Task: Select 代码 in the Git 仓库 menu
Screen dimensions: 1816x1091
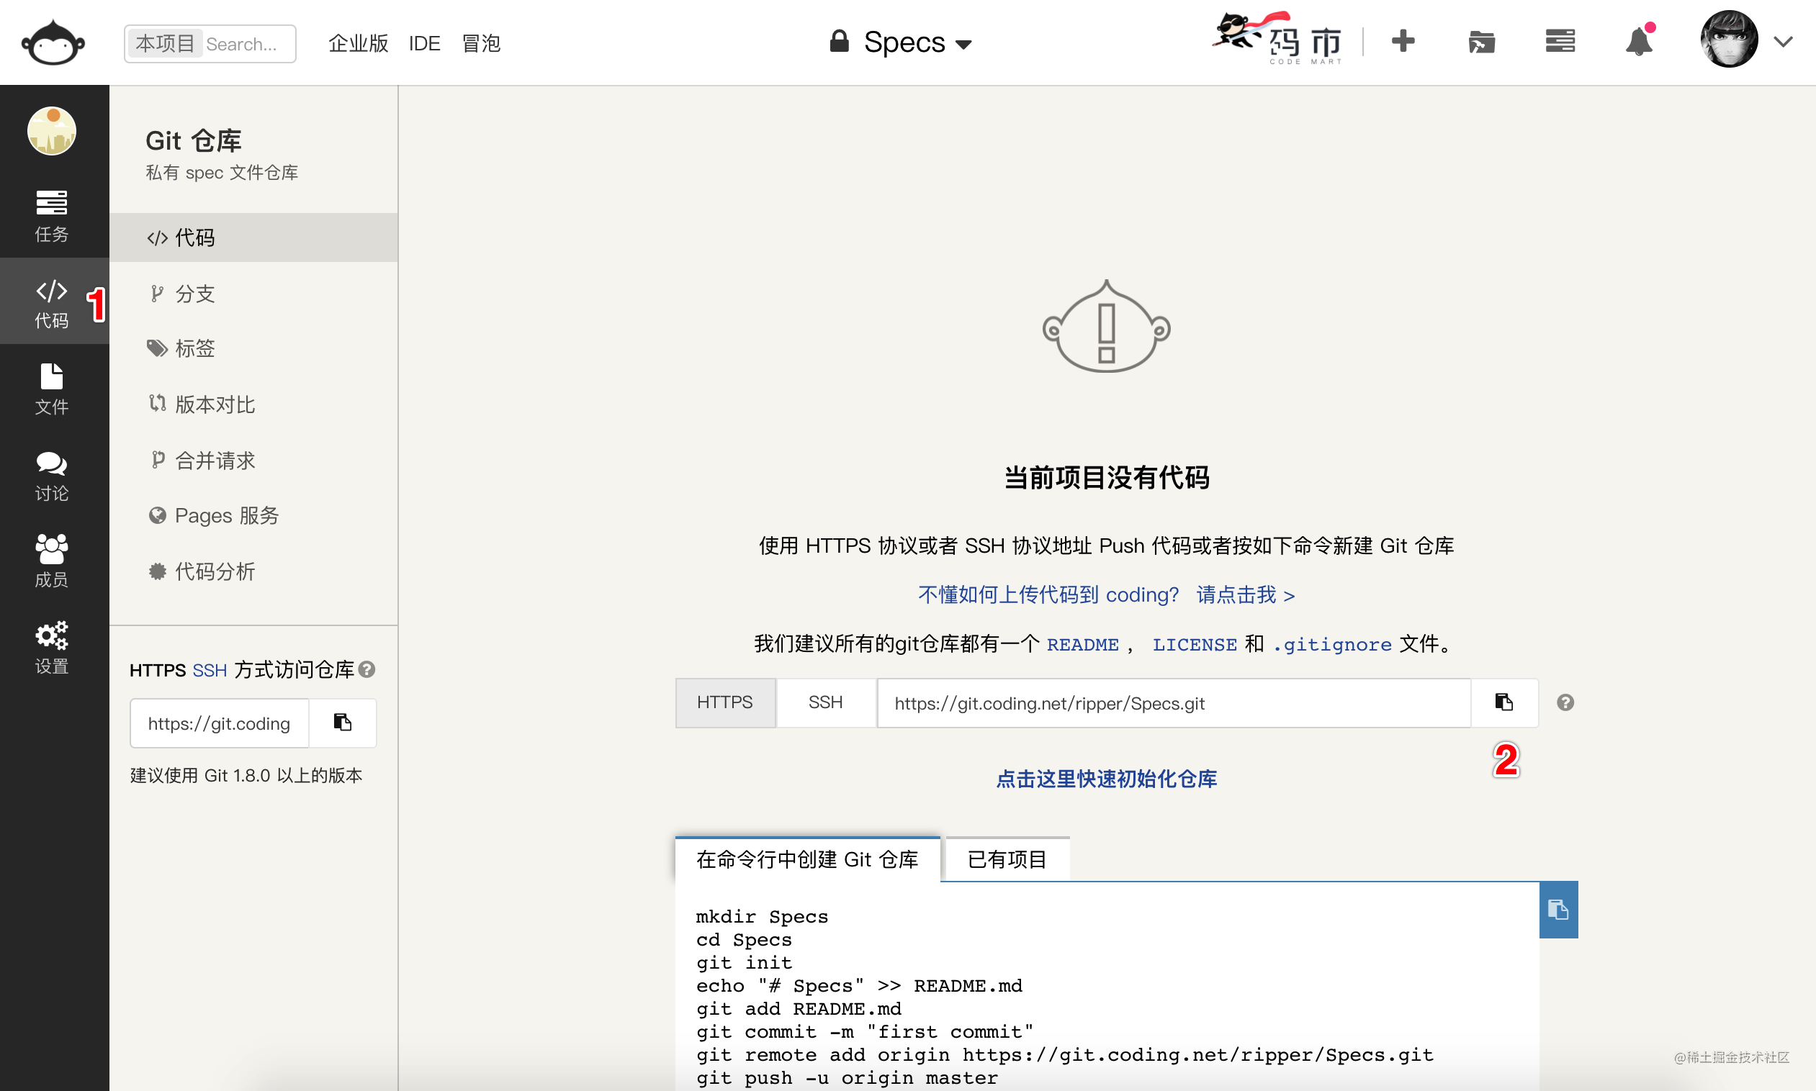Action: (x=253, y=237)
